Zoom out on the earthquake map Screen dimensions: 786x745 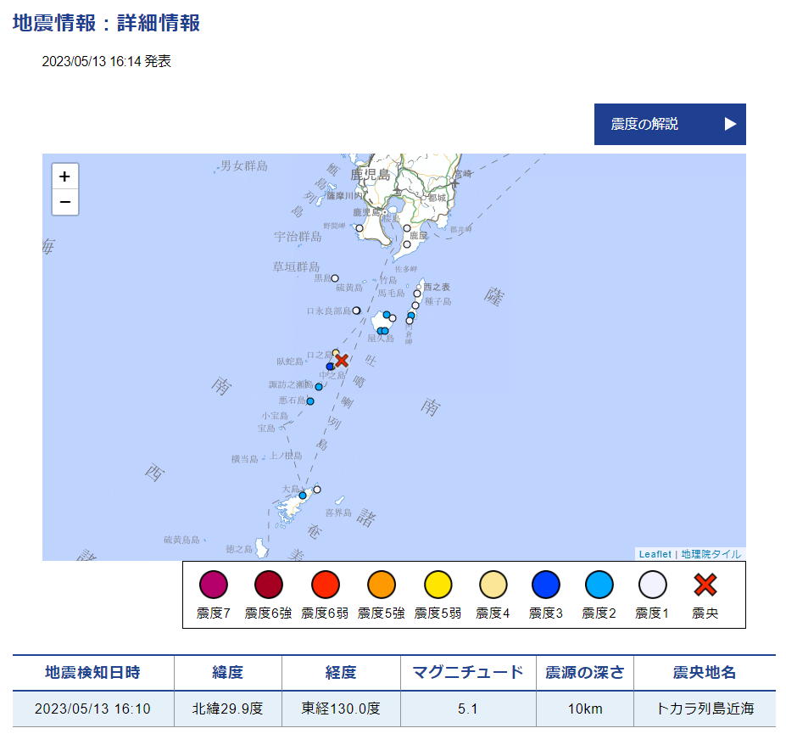pyautogui.click(x=65, y=203)
